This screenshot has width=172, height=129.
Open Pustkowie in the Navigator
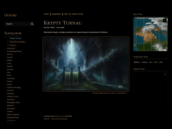pos(11,120)
